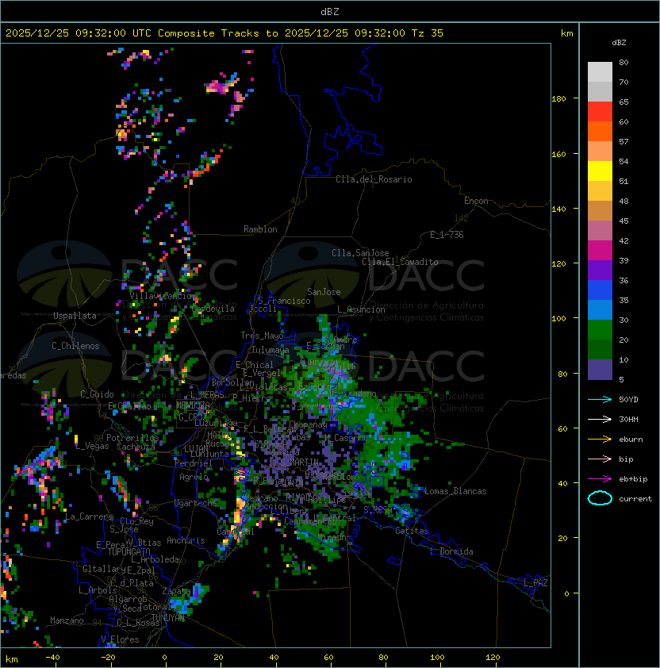Click the pink bip arrow symbol in the legend
The image size is (660, 668).
(x=600, y=459)
